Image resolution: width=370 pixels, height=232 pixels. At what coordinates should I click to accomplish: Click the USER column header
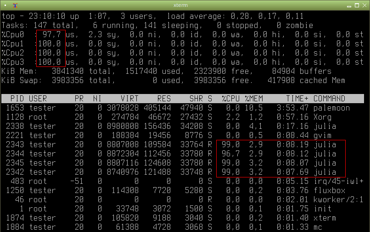pos(38,99)
